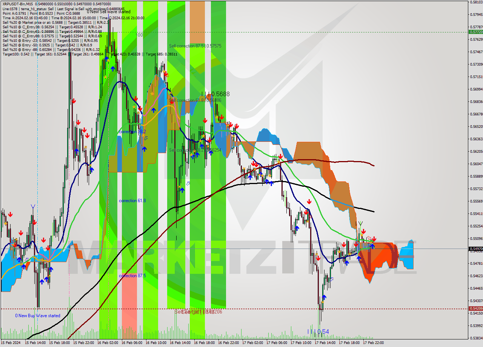Click the 0.5509 price scale value
The width and height of the screenshot is (483, 347).
coord(477,239)
